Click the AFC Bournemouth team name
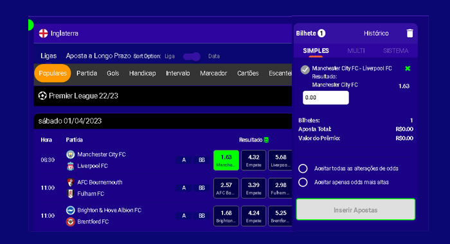This screenshot has height=244, width=450. point(100,183)
